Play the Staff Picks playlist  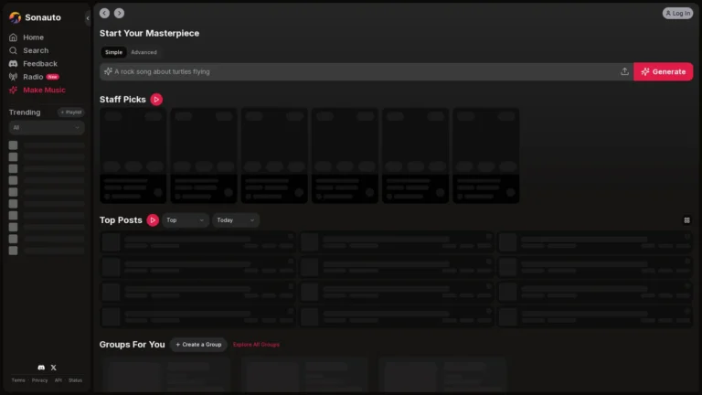point(156,99)
